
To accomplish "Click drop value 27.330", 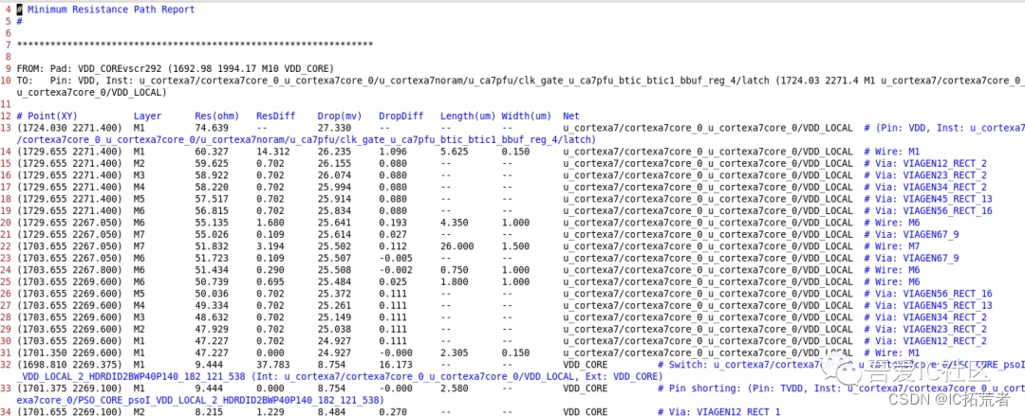I will (x=335, y=128).
